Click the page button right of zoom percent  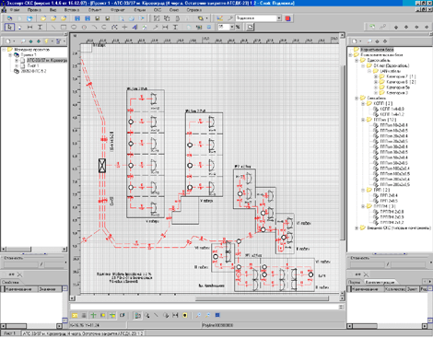[250, 28]
